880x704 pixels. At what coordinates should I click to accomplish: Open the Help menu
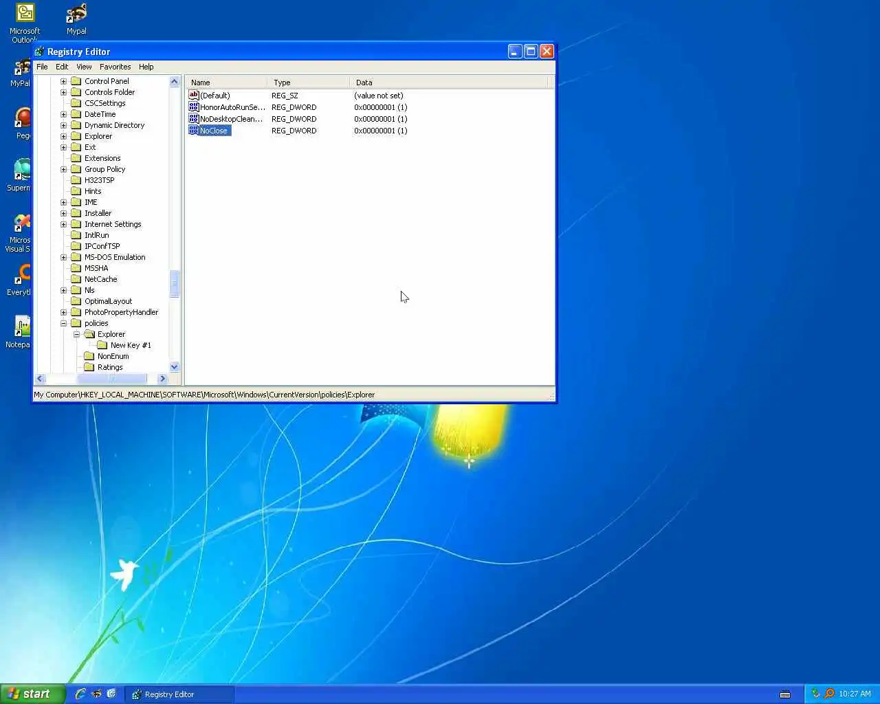(x=146, y=67)
